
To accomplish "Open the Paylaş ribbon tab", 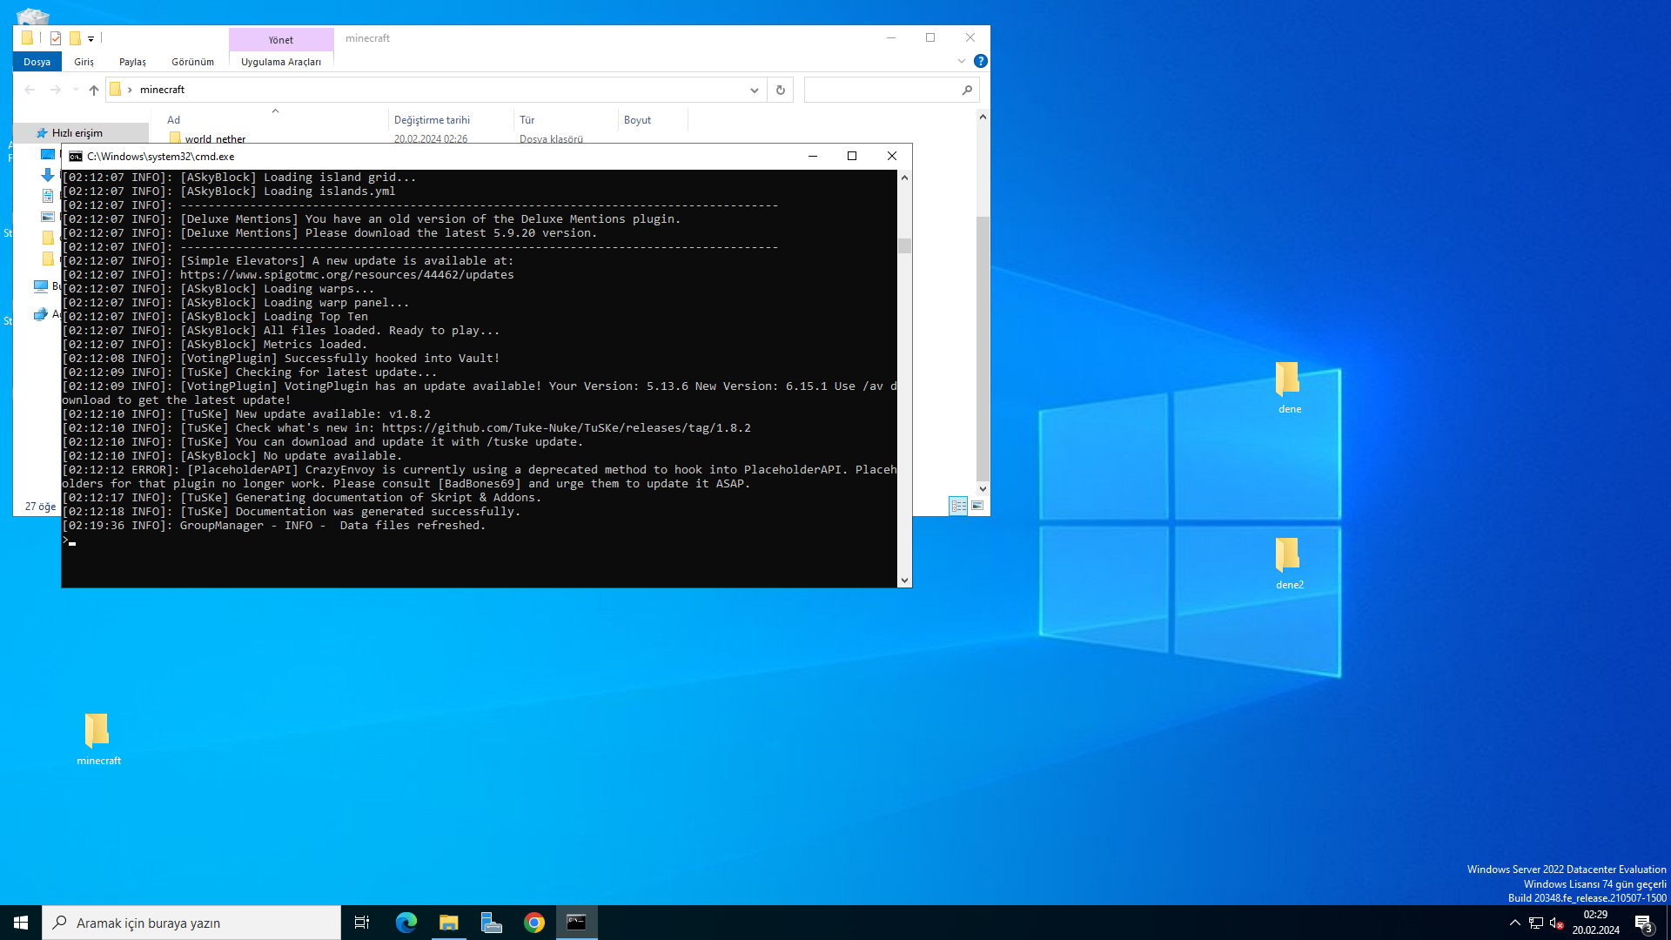I will [x=132, y=62].
